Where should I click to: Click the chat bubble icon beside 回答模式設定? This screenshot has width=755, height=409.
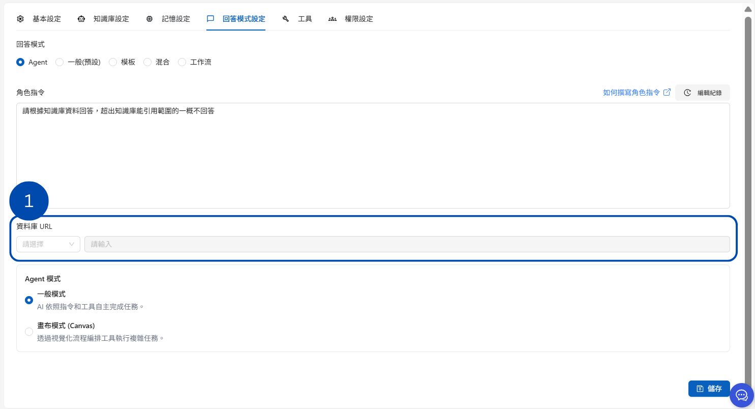coord(210,19)
